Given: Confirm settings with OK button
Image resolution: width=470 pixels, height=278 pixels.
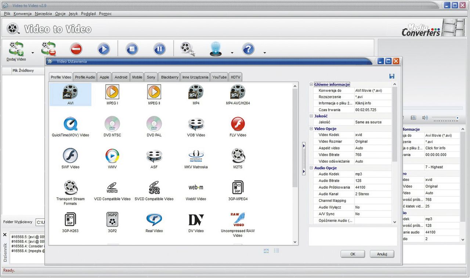Looking at the screenshot, I should (x=352, y=254).
